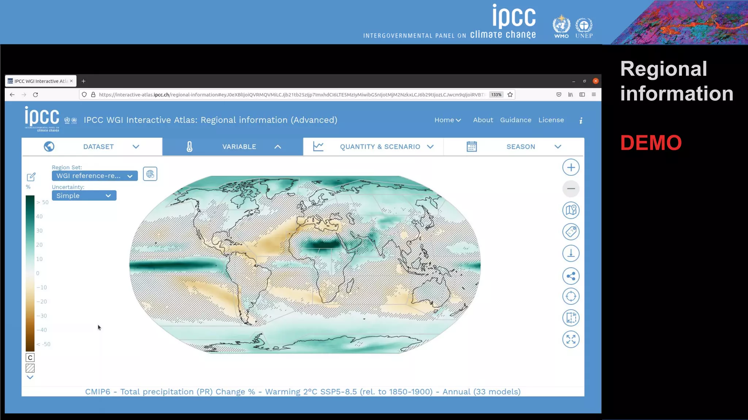Click the shield tracking protection icon
The image size is (748, 420).
(84, 95)
